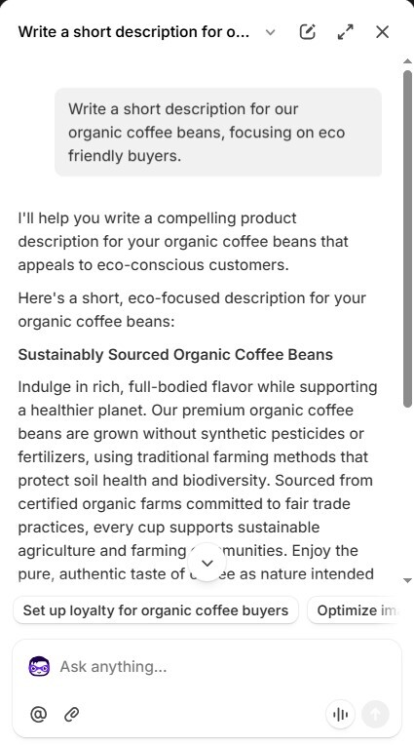Viewport: 414px width, 746px height.
Task: Start voice input with waveform icon
Action: (x=340, y=714)
